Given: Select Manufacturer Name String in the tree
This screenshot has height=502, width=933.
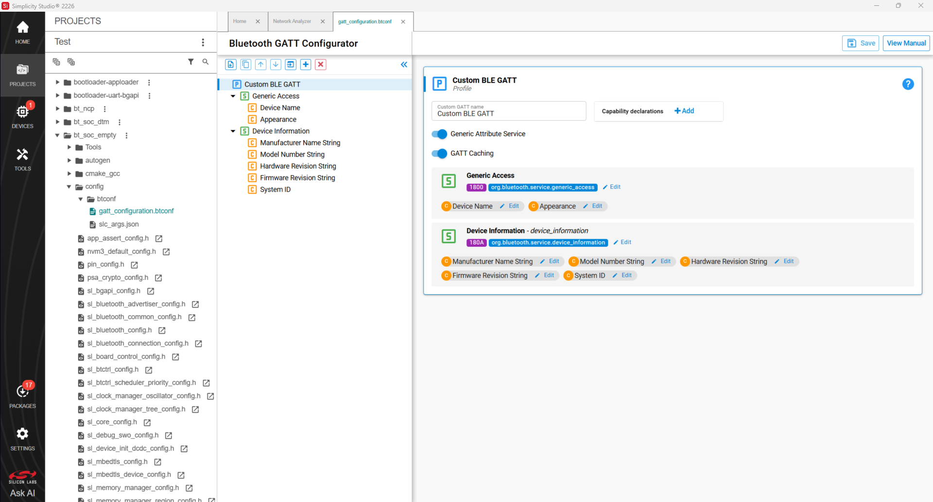Looking at the screenshot, I should click(x=300, y=143).
